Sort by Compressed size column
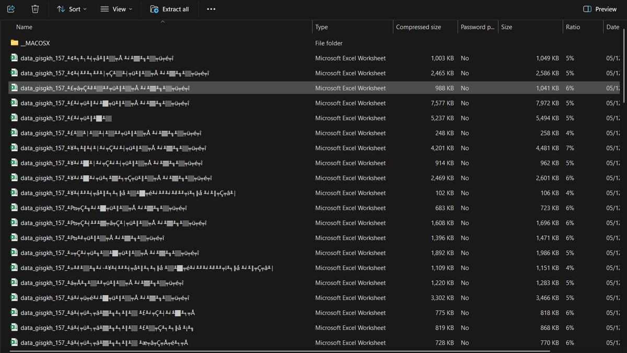The image size is (627, 353). (418, 27)
